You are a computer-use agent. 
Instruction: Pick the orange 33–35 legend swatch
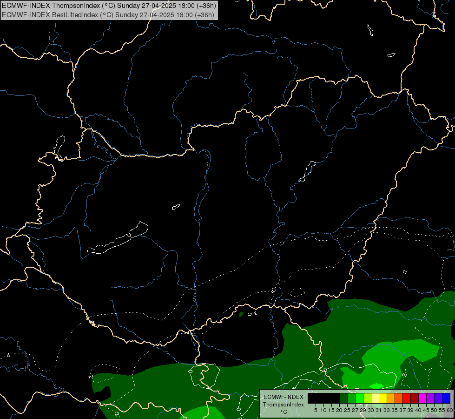tap(391, 398)
